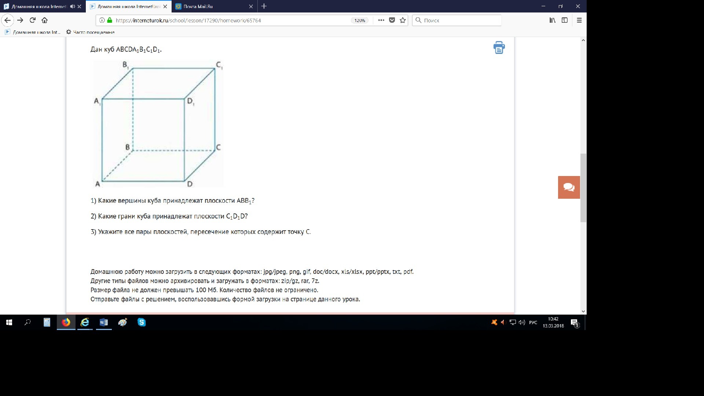Click the page vertical scrollbar thumb
Image resolution: width=704 pixels, height=396 pixels.
(583, 188)
